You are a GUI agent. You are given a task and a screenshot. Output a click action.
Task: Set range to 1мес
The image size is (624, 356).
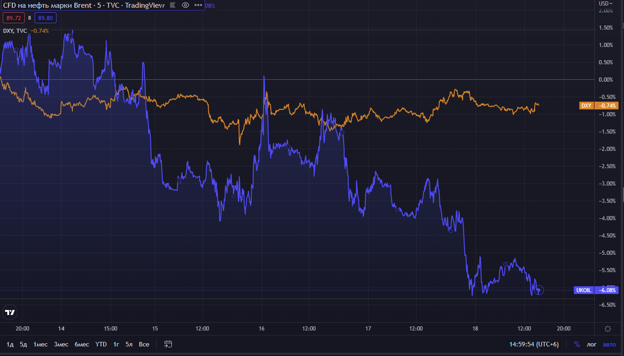[x=41, y=344]
